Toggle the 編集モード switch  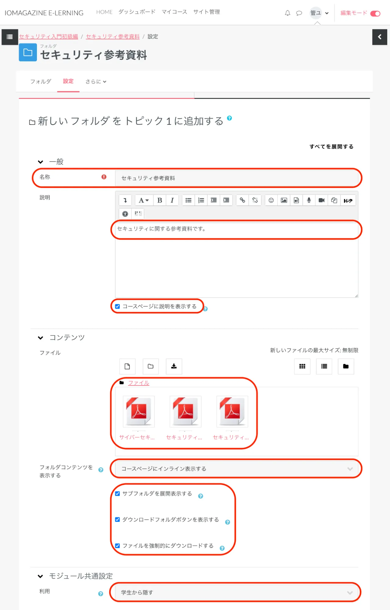click(x=375, y=13)
